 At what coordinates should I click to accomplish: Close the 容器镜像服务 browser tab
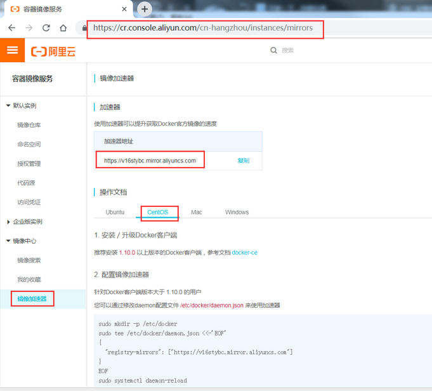124,9
